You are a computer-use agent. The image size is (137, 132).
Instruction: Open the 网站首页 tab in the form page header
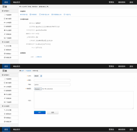pyautogui.click(x=16, y=66)
